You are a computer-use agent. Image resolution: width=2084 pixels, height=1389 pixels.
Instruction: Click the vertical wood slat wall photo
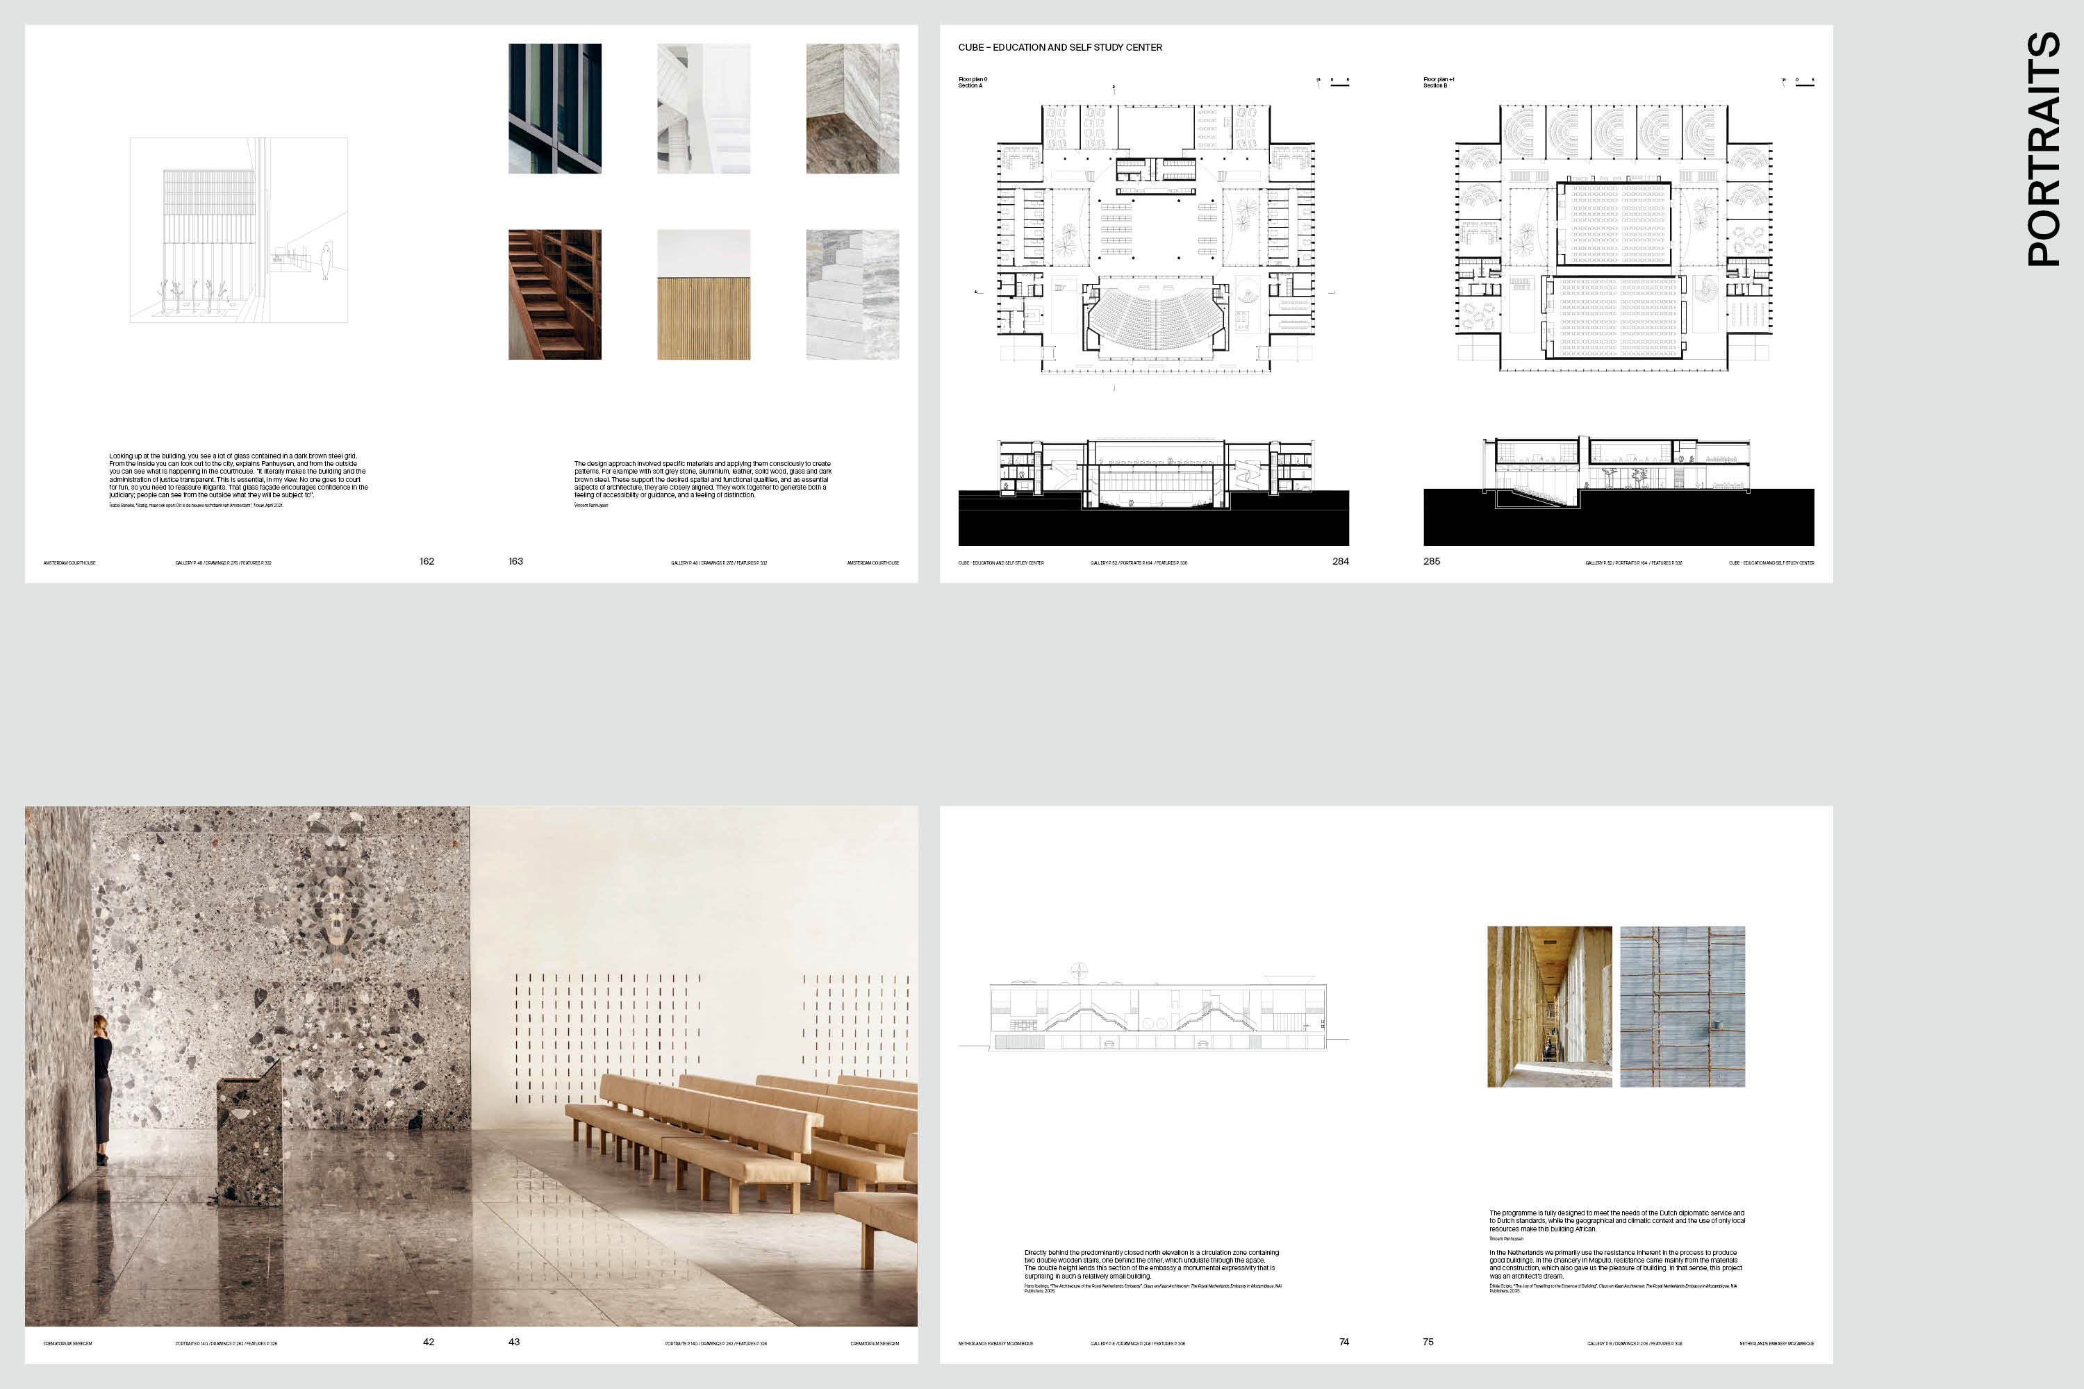[704, 294]
